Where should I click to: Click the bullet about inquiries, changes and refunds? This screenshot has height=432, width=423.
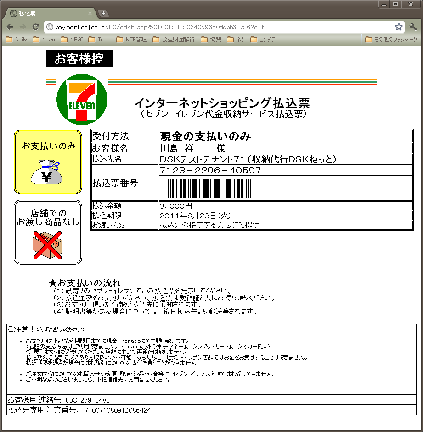tap(150, 374)
